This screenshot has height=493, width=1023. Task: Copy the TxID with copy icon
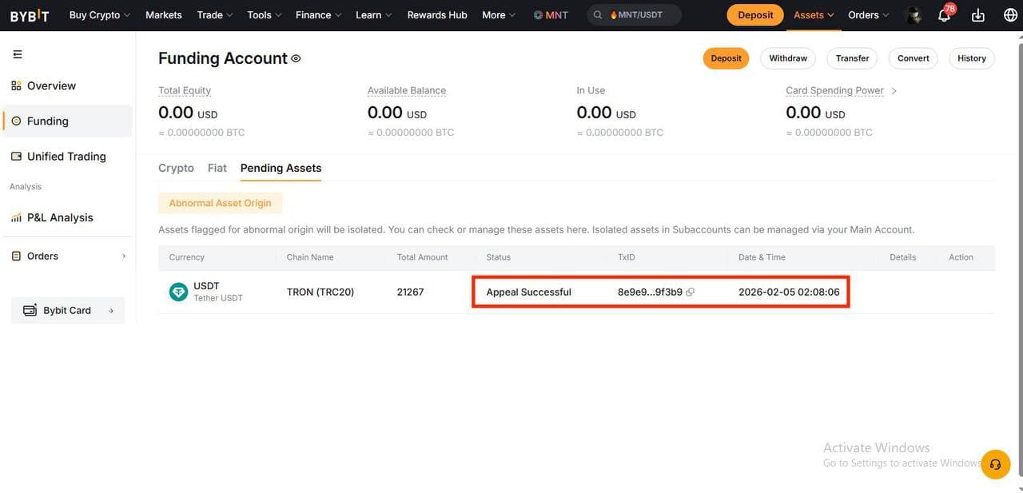(x=691, y=292)
